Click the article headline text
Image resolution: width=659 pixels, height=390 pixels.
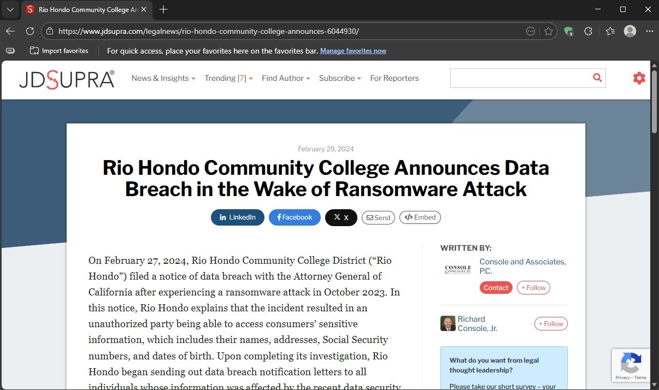pos(326,178)
